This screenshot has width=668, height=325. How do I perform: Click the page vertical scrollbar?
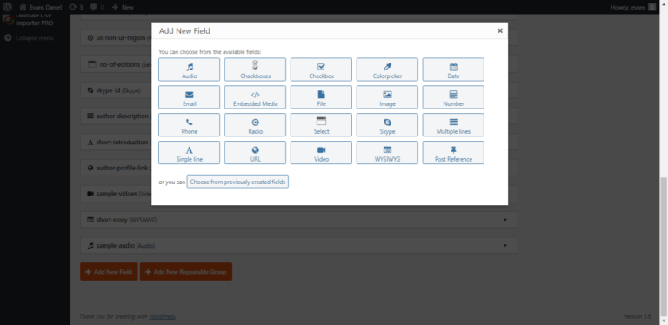point(665,246)
